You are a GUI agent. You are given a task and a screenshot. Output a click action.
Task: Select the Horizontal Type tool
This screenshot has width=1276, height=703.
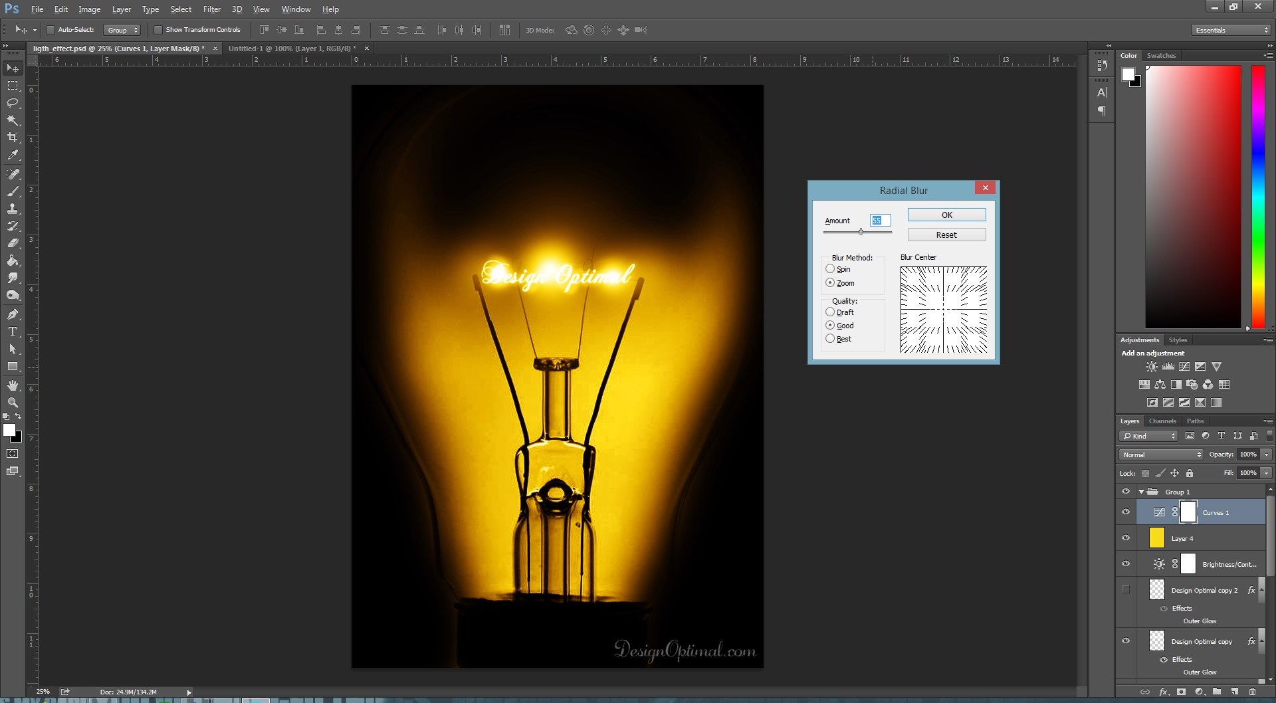pyautogui.click(x=13, y=332)
